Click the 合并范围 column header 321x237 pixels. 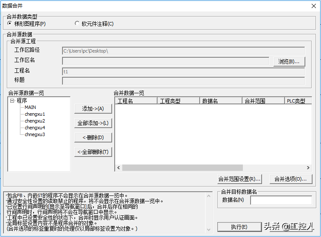[x=264, y=101]
